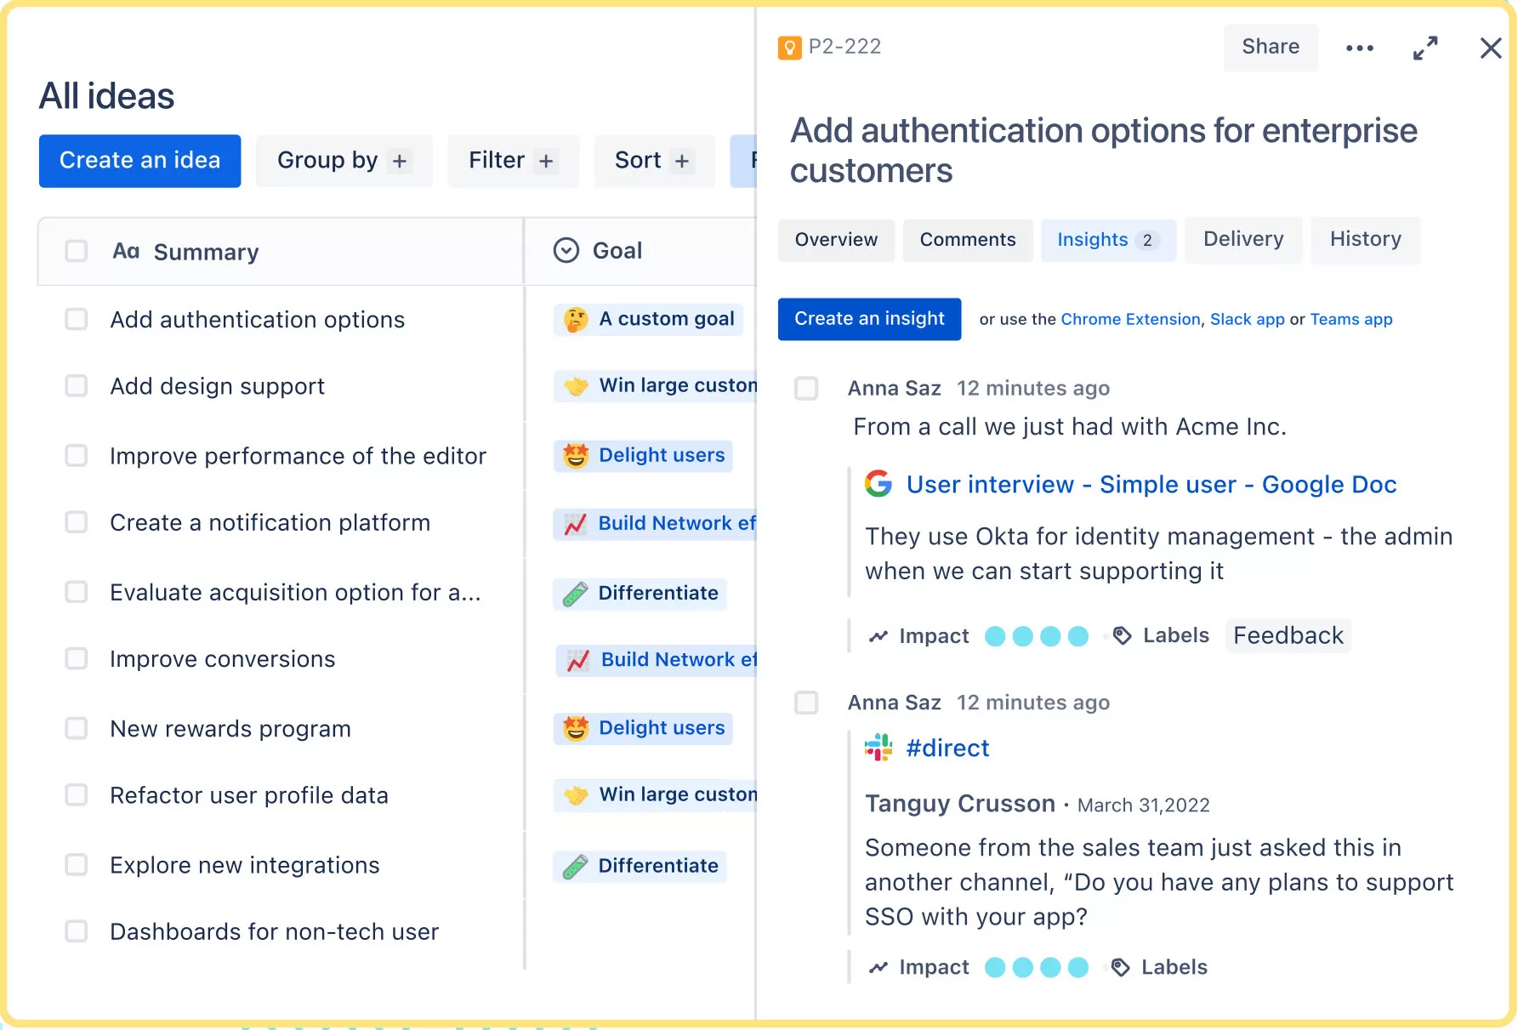Viewport: 1518px width, 1030px height.
Task: Open the Chrome Extension link
Action: click(1129, 320)
